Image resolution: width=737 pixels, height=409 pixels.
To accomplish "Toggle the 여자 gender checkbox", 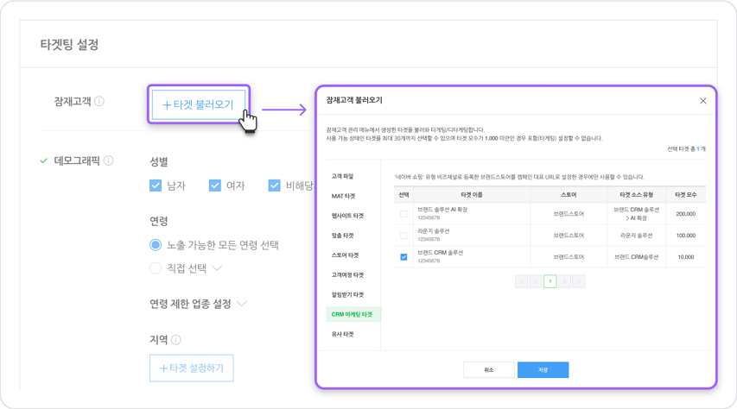I will (x=215, y=186).
